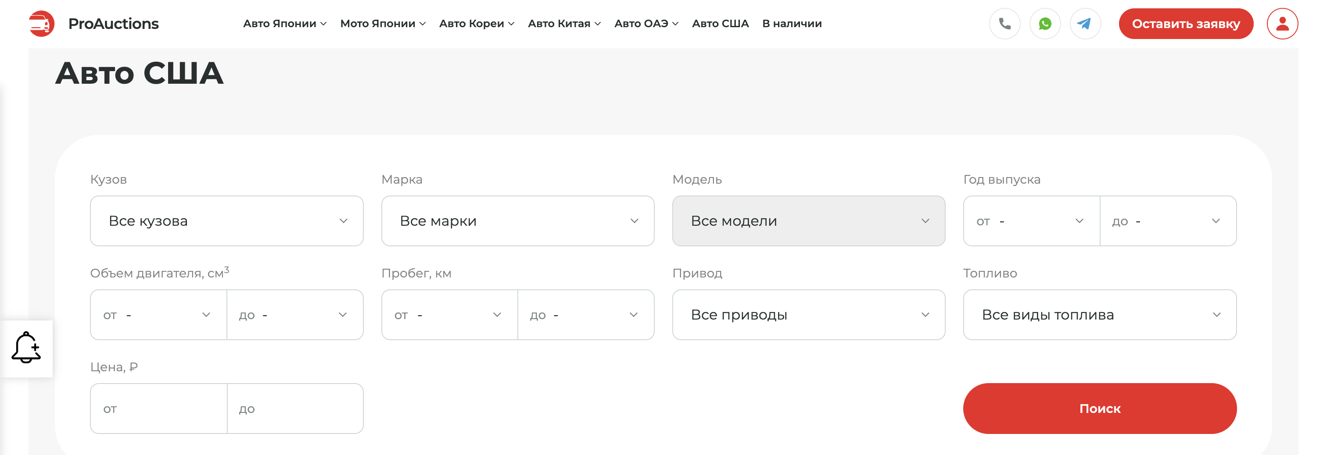Expand the Авто Китая menu
1327x455 pixels.
[564, 24]
